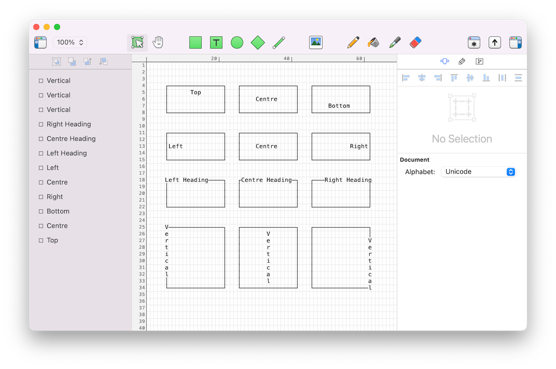Activate the Eraser tool

(x=415, y=42)
